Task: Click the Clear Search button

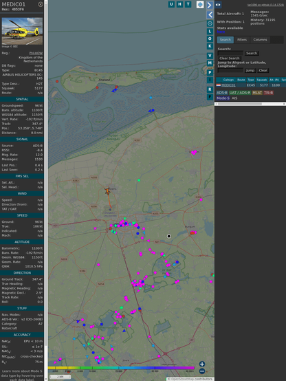Action: pyautogui.click(x=230, y=58)
